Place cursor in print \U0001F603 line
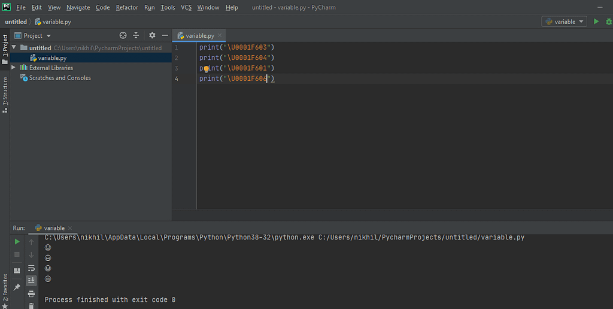The image size is (613, 309). (x=237, y=47)
